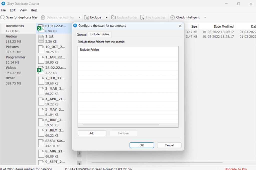The width and height of the screenshot is (256, 170).
Task: Click the Excel icon of 28.02.22.c... file
Action: point(41,70)
